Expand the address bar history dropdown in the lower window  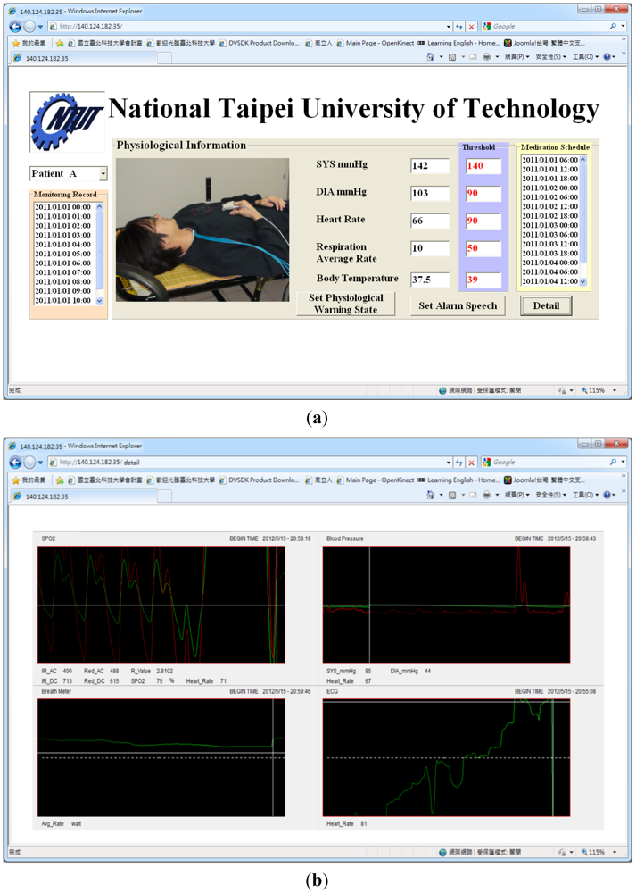point(448,463)
